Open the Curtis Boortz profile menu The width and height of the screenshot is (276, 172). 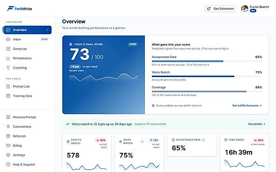click(x=255, y=8)
